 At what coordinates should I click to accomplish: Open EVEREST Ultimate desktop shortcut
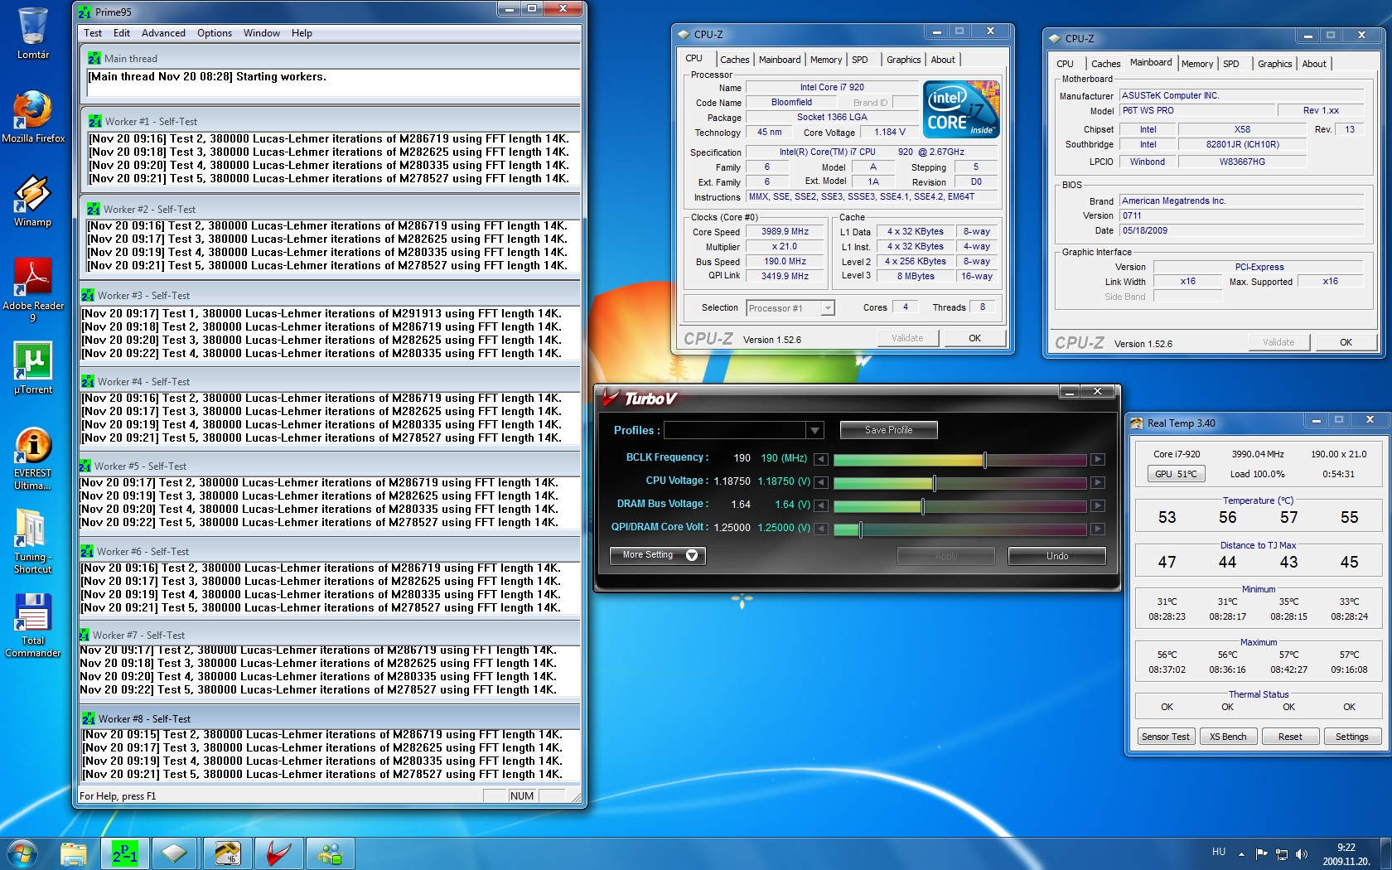coord(33,458)
